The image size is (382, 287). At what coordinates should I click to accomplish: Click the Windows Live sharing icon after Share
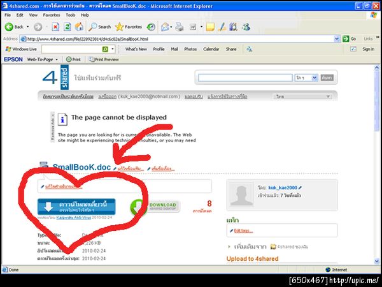[x=249, y=49]
